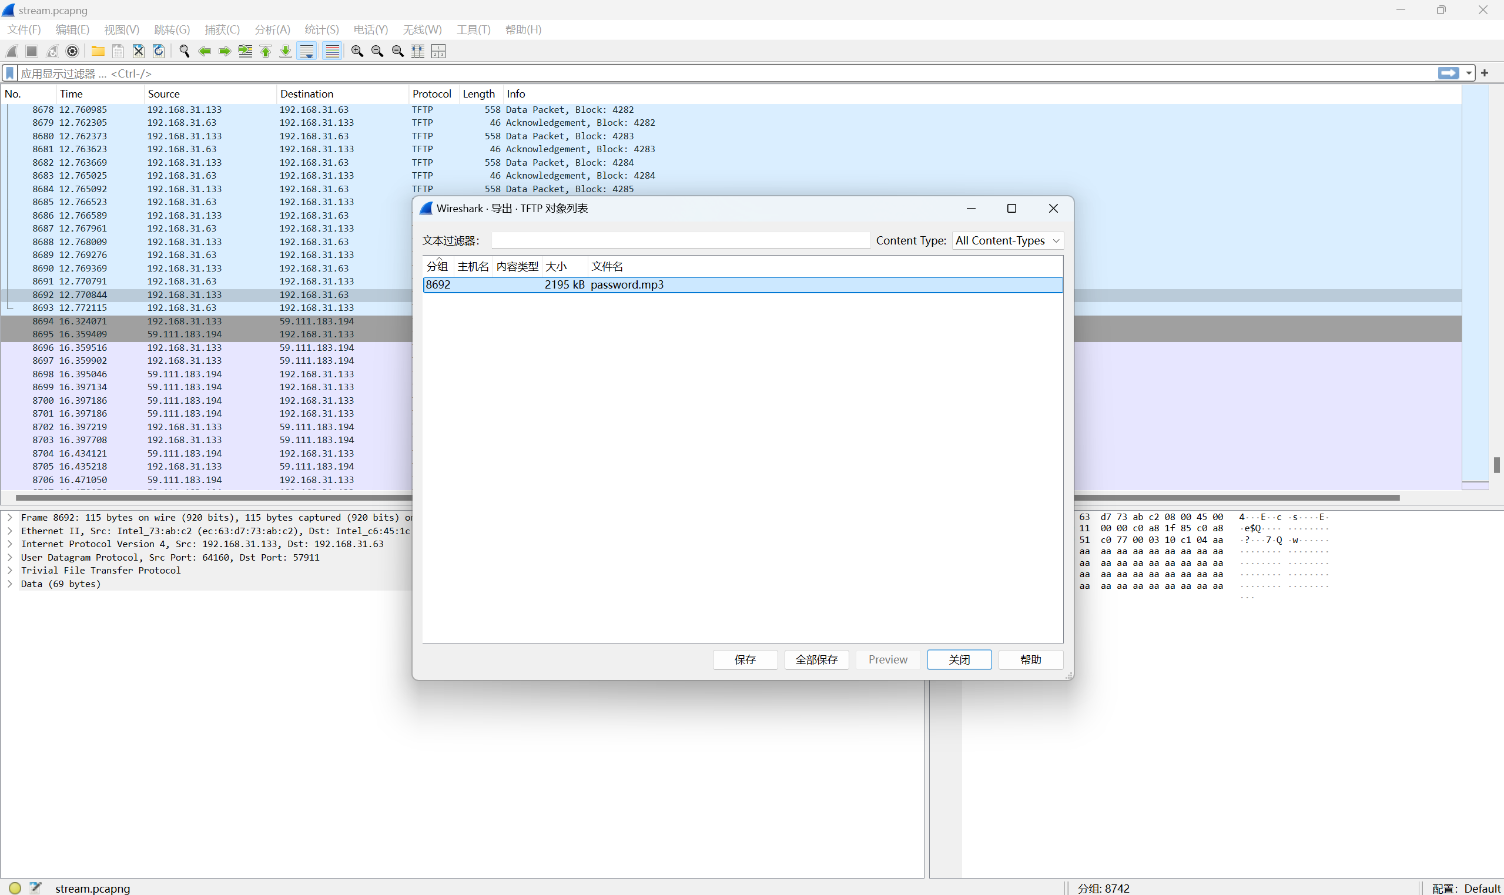Open the 捕获(C) menu
Viewport: 1504px width, 895px height.
pos(222,29)
